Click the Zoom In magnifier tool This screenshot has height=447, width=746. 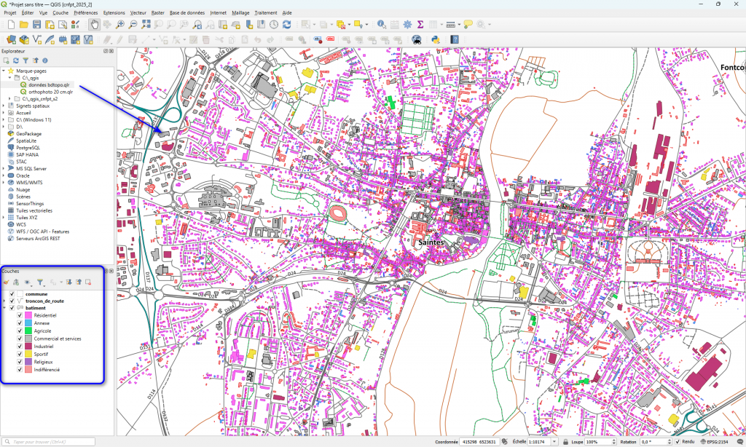point(120,25)
